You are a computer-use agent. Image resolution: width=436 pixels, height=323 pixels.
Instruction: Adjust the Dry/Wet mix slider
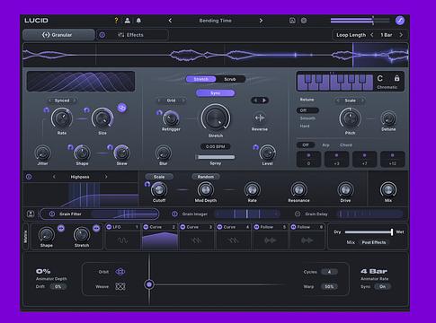[x=369, y=232]
